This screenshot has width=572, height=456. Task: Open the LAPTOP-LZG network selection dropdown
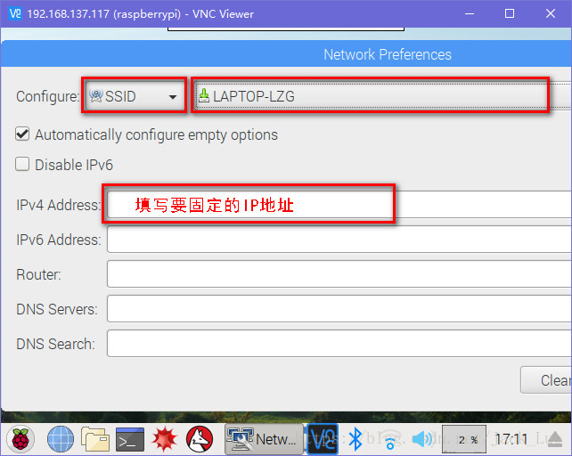383,96
